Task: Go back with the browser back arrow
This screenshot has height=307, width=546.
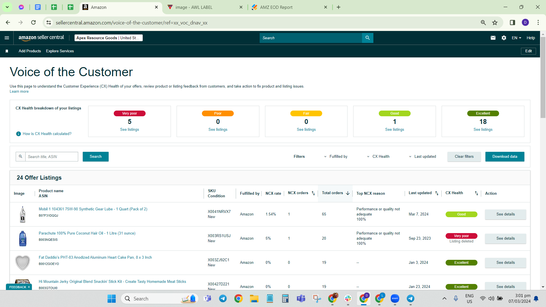Action: pos(8,22)
